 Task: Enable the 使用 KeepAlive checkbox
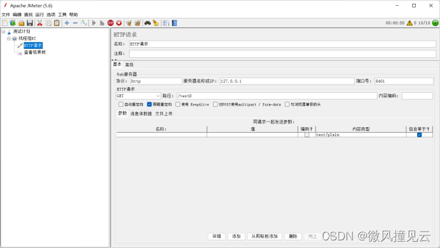(x=177, y=104)
